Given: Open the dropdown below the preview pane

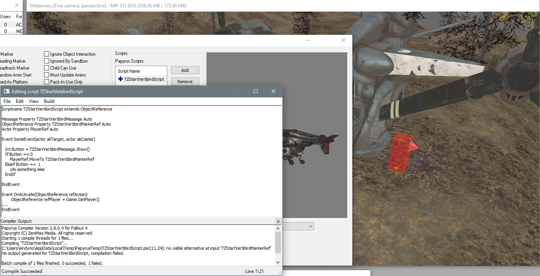Looking at the screenshot, I should click(310, 226).
